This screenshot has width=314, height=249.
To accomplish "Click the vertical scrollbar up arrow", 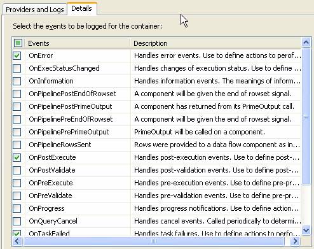I will (x=306, y=43).
